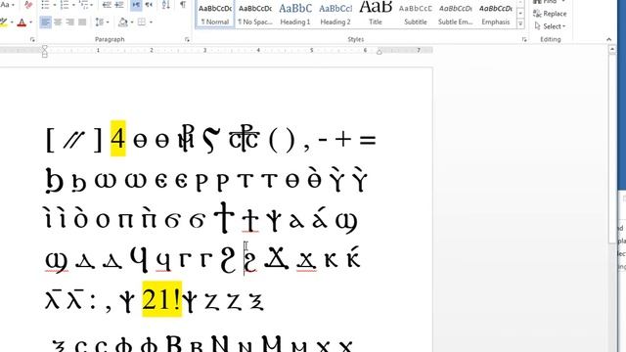Click the vertical scrollbar up arrow
The image size is (626, 352).
click(612, 50)
